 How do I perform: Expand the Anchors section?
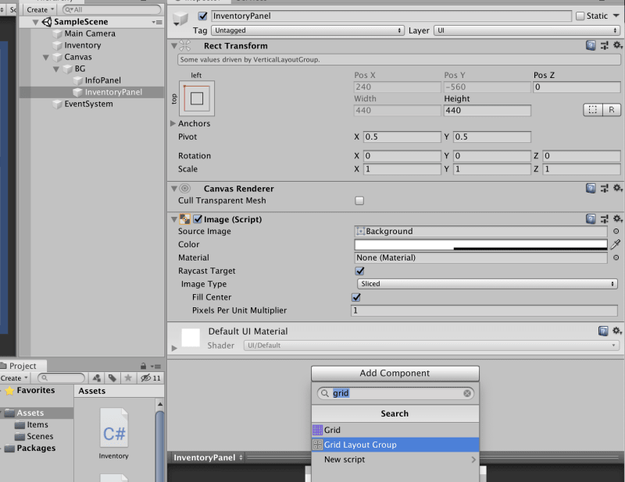173,123
